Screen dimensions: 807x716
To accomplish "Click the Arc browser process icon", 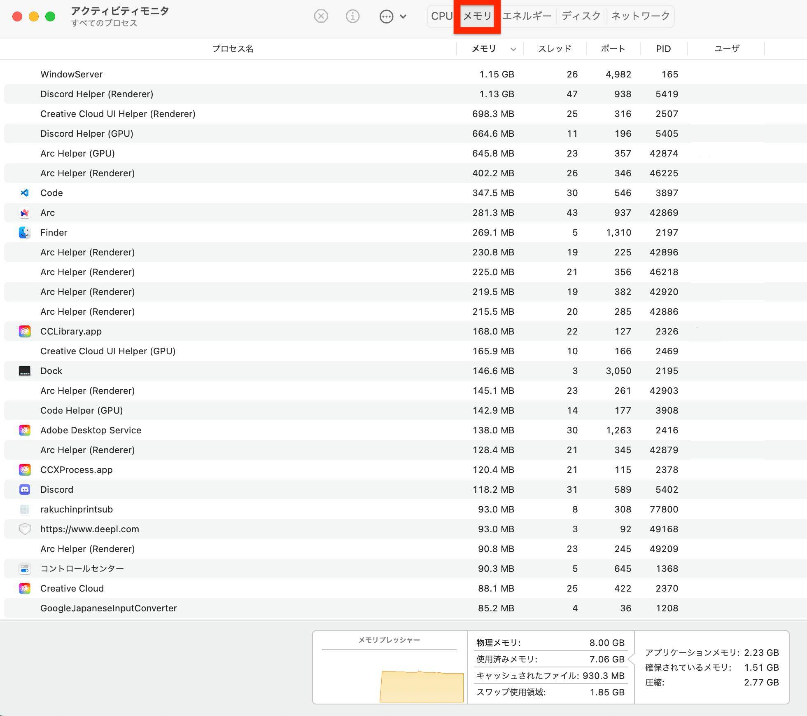I will (x=25, y=213).
